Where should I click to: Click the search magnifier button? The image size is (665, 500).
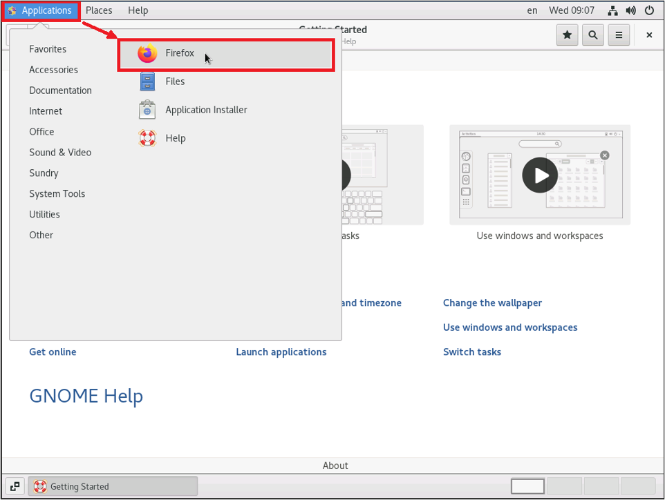(593, 35)
